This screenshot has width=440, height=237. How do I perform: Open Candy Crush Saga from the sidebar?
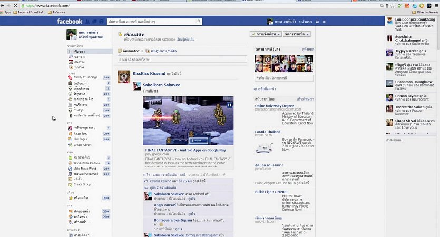(84, 77)
